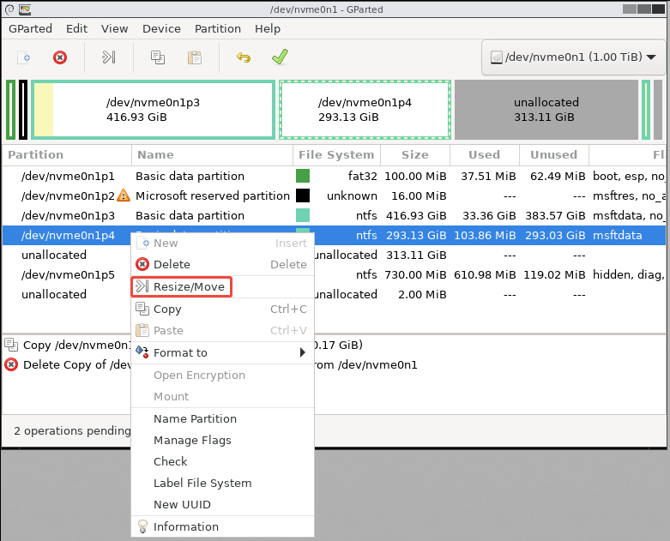Open the Edit menu
Screen dimensions: 670x541
[77, 28]
